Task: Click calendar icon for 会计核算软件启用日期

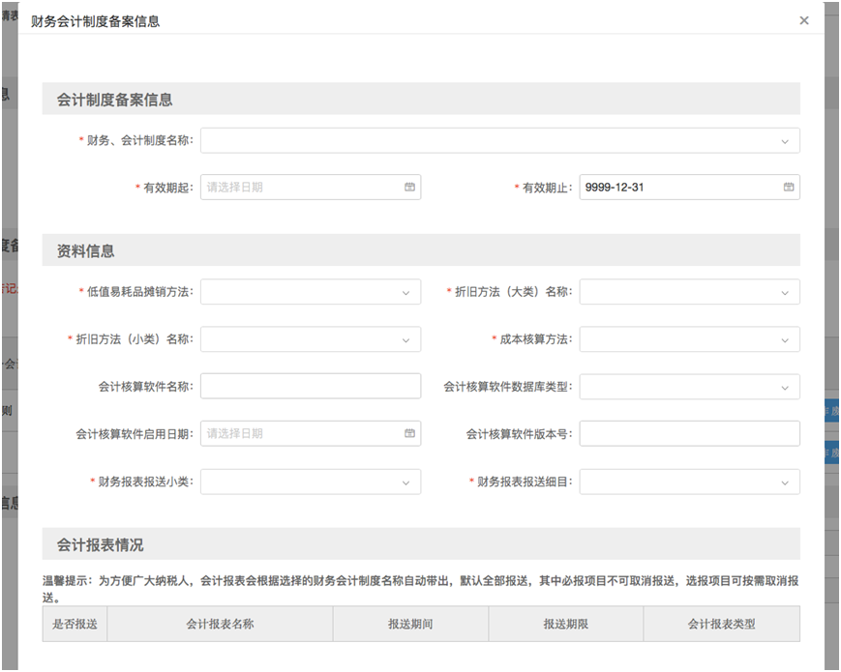Action: click(x=409, y=434)
